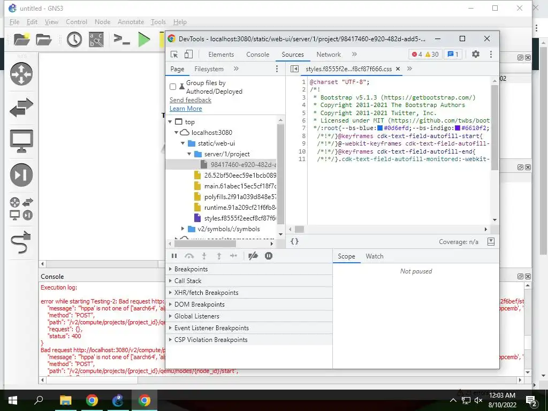Expand the v2/symbols/:/symbols folder
The height and width of the screenshot is (411, 548).
183,229
